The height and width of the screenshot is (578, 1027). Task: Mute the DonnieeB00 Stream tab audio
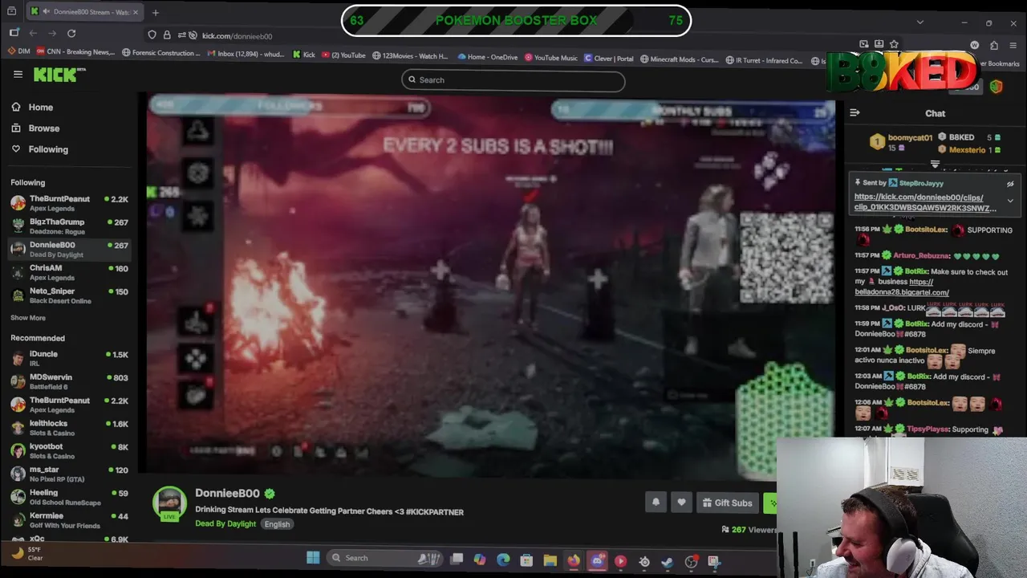[45, 12]
